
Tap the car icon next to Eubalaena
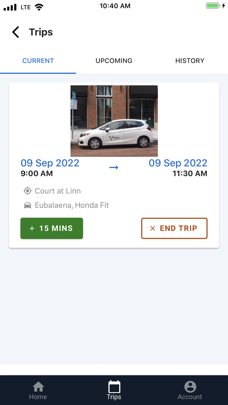coord(28,205)
